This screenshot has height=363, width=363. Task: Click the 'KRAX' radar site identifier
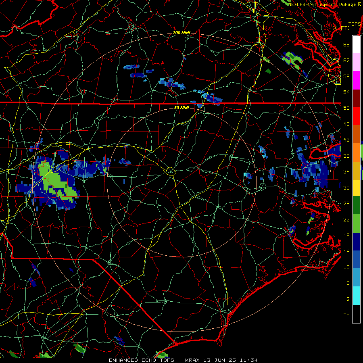click(x=193, y=360)
